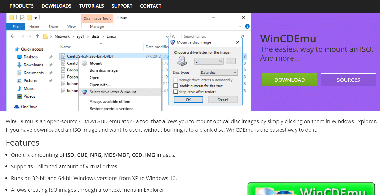Viewport: 380px width, 195px height.
Task: Open the PRODUCTS menu in site navigation
Action: point(21,6)
